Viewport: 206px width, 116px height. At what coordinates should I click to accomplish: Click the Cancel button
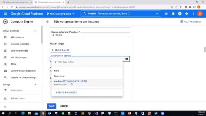coord(64,106)
